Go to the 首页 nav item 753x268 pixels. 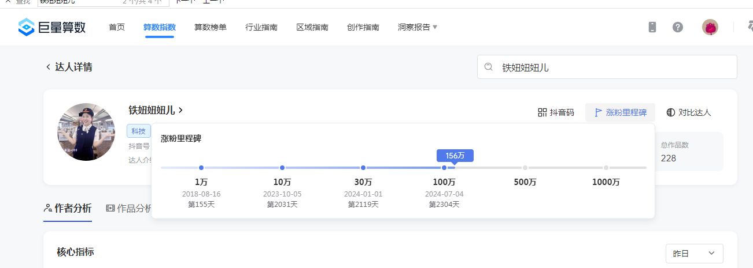point(117,27)
